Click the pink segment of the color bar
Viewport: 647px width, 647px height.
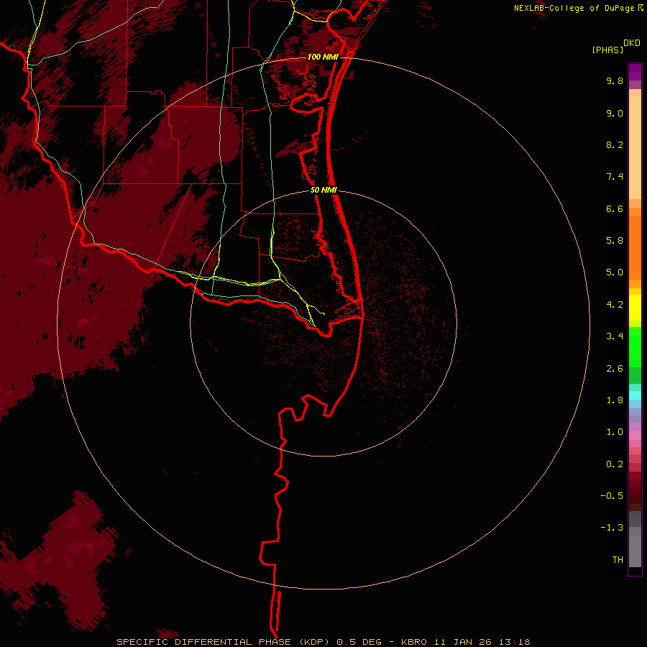click(x=635, y=436)
